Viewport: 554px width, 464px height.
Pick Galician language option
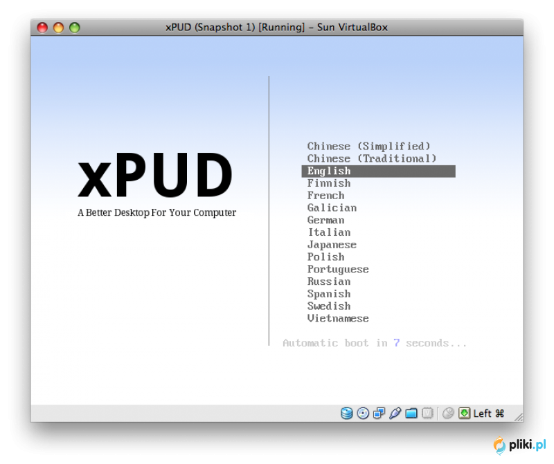pos(332,208)
